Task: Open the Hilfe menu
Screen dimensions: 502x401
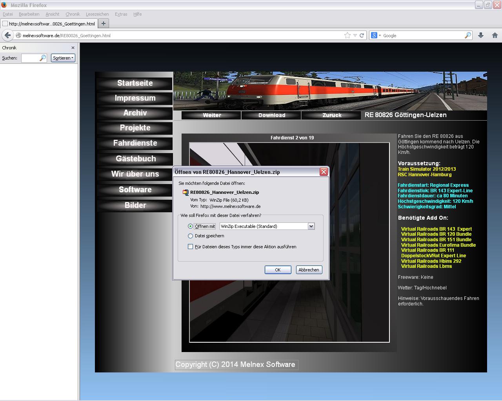Action: tap(137, 14)
